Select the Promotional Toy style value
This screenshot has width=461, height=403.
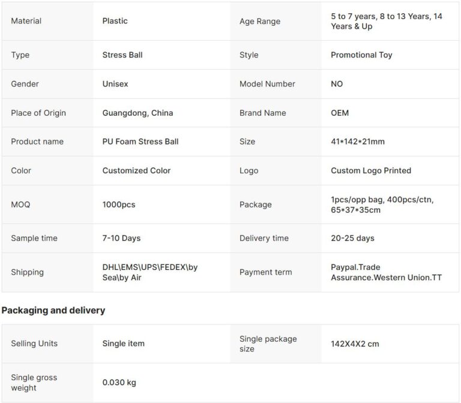point(361,55)
